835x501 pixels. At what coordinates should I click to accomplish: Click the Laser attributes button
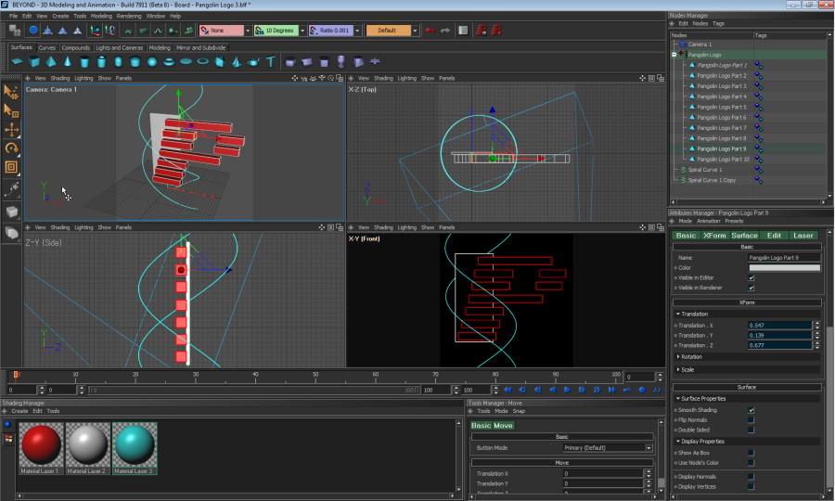[x=803, y=236]
